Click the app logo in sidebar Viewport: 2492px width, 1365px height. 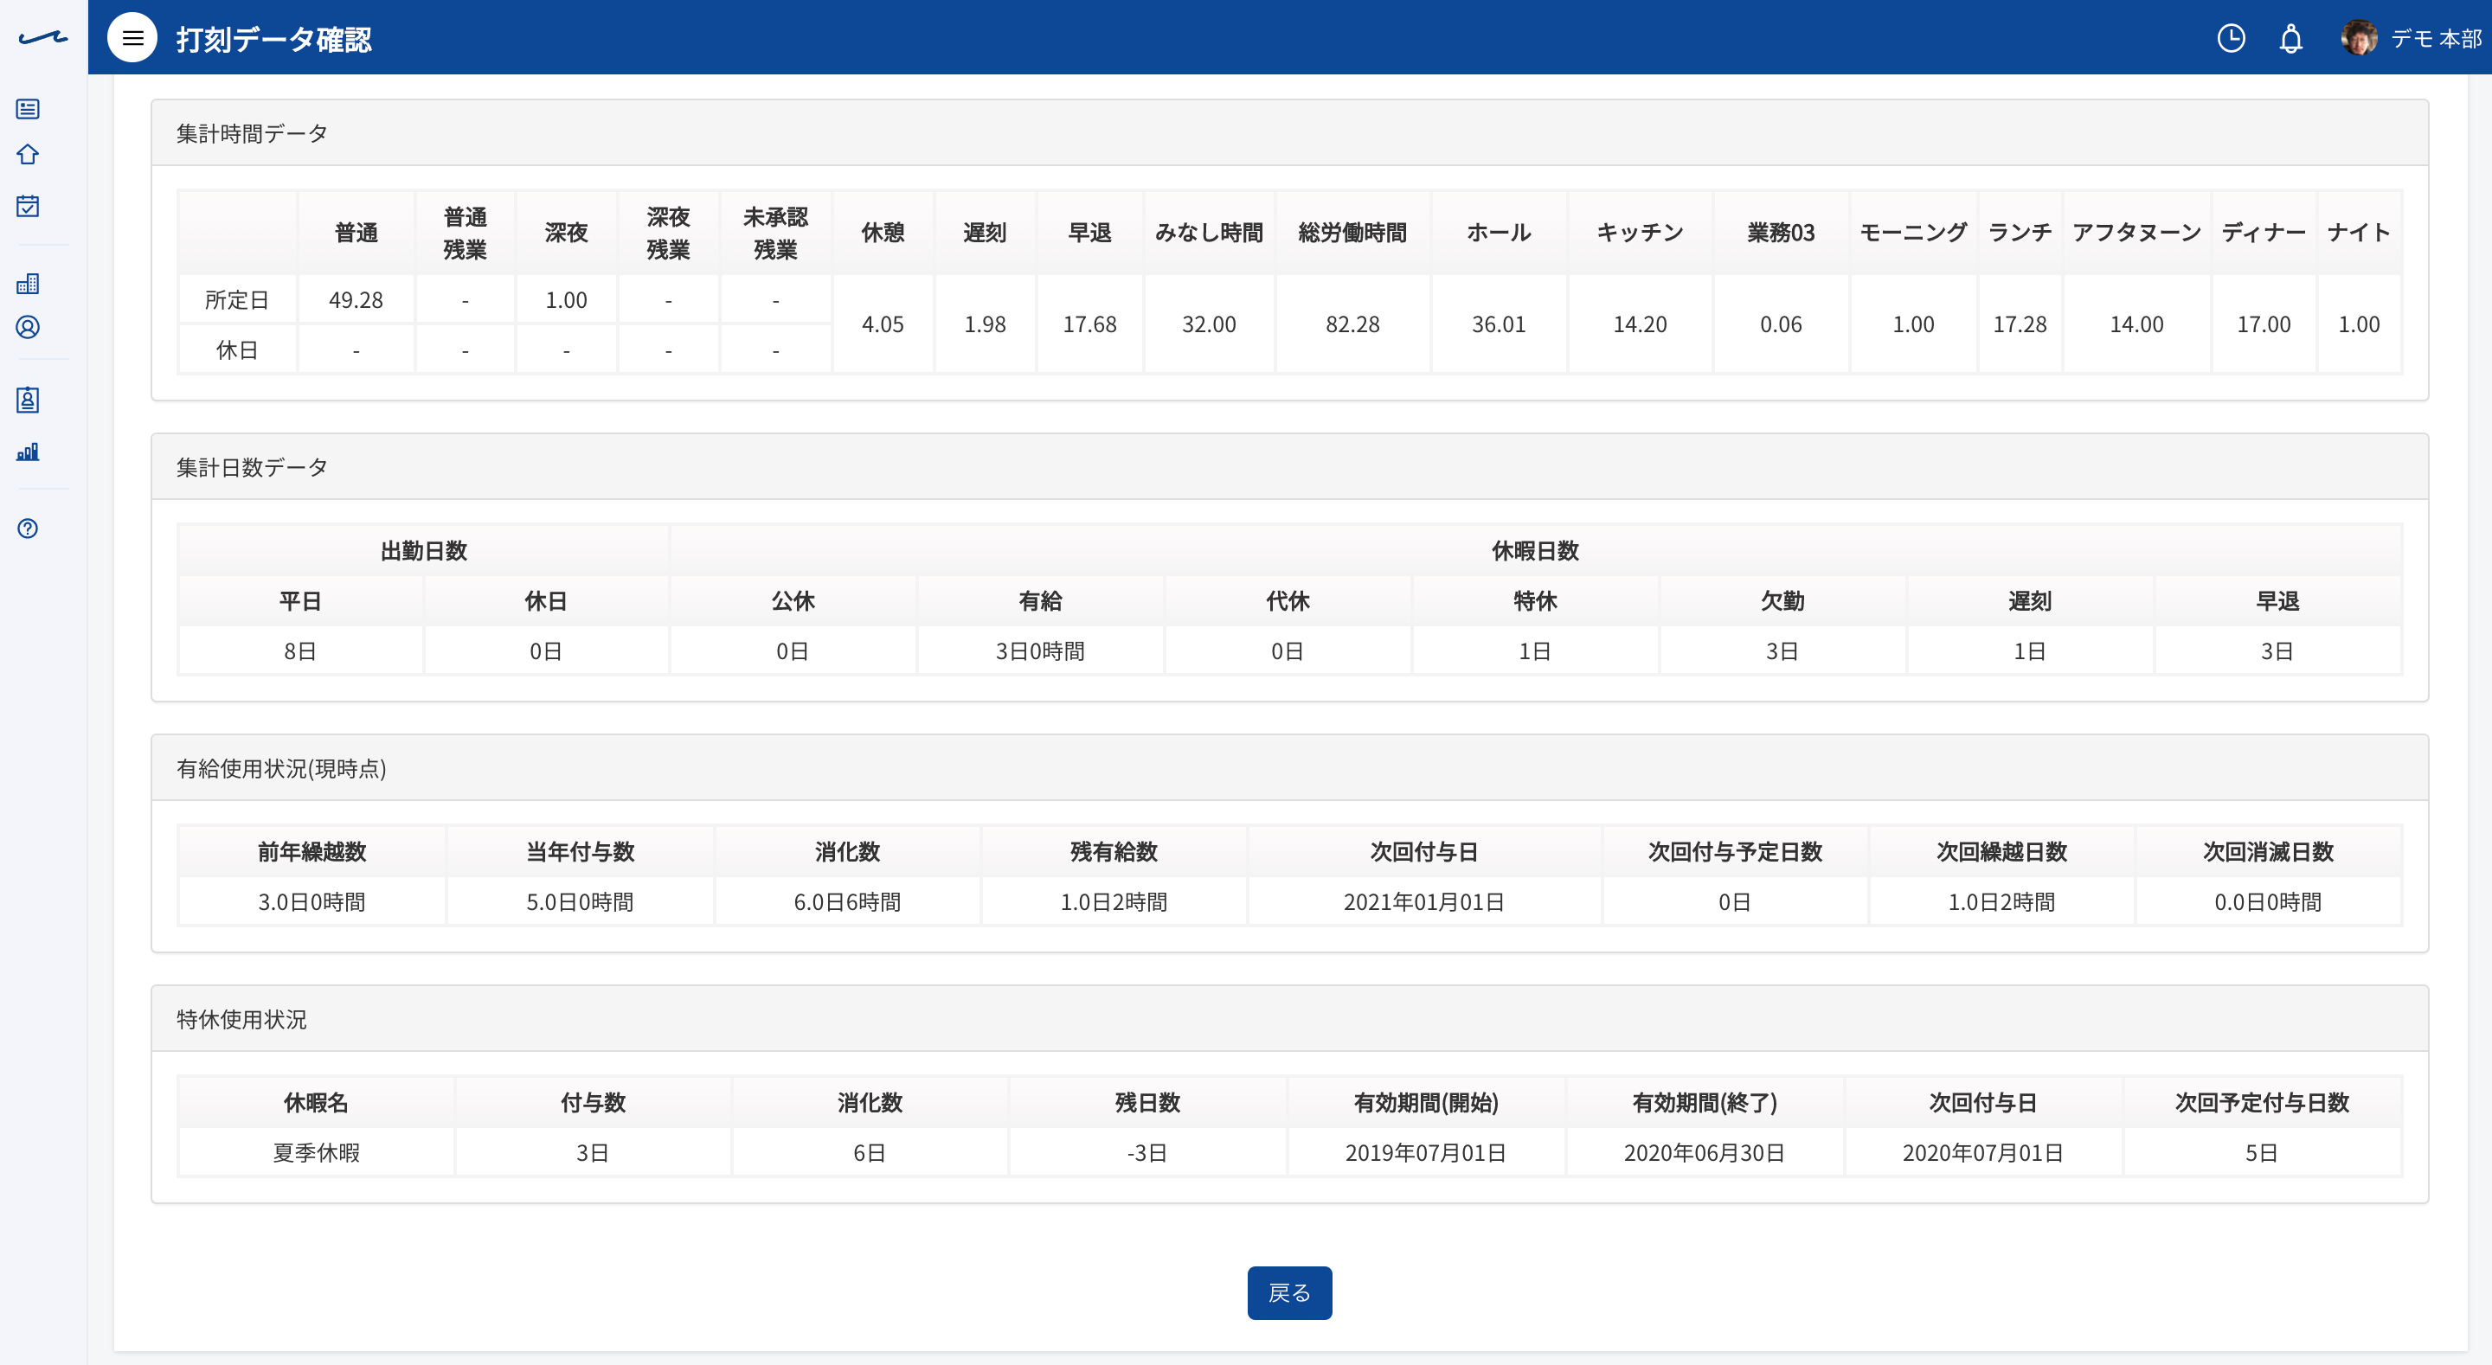click(x=43, y=38)
